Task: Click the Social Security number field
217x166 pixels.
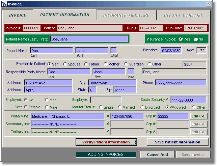Action: pyautogui.click(x=188, y=100)
